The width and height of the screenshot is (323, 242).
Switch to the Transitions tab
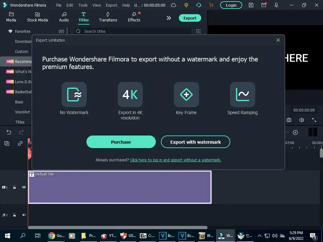(x=108, y=17)
